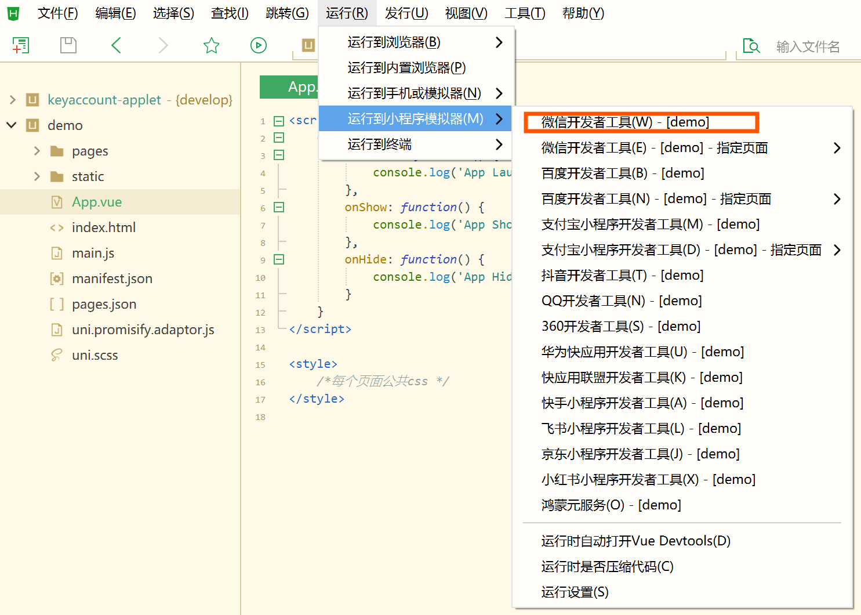Viewport: 861px width, 615px height.
Task: Run on 抖音开发者工具(T) - [demo]
Action: (x=682, y=275)
